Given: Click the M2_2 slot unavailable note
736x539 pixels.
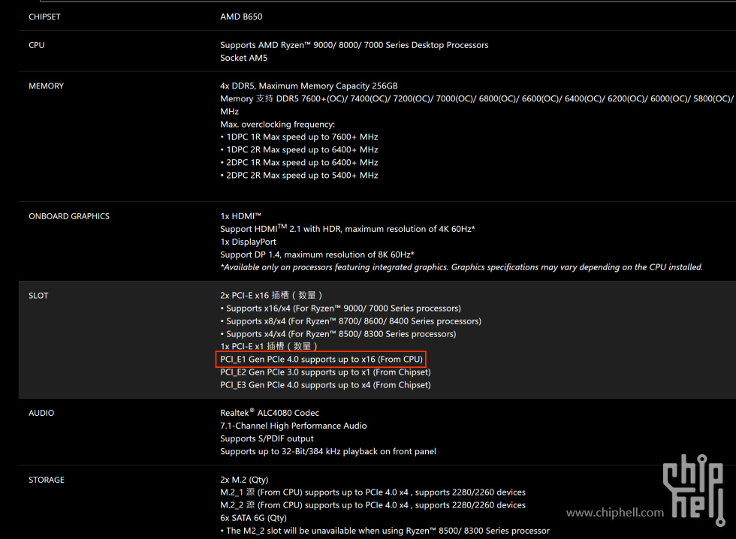Looking at the screenshot, I should point(385,531).
